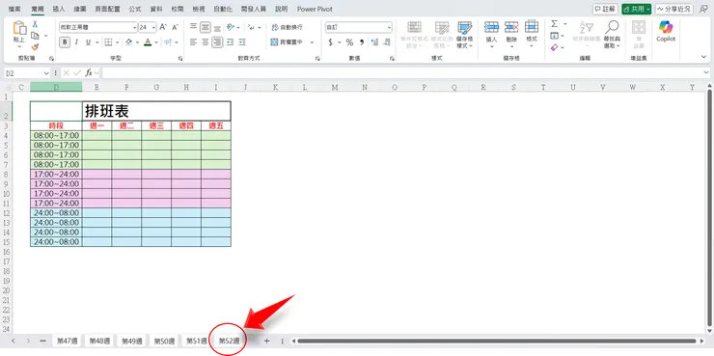Open the font name dropdown
Image resolution: width=714 pixels, height=356 pixels.
click(134, 27)
